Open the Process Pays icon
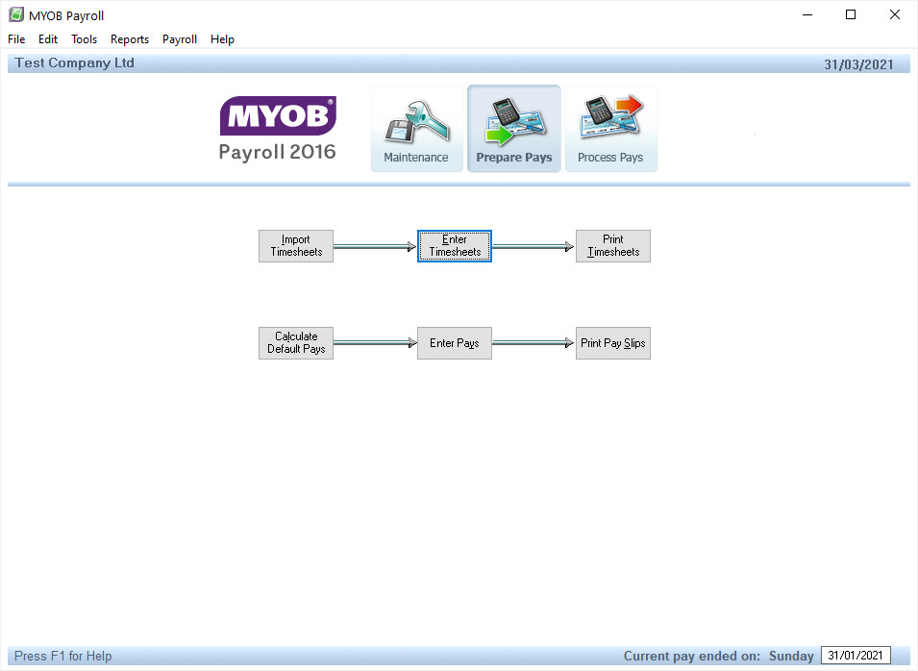This screenshot has width=918, height=671. (610, 130)
